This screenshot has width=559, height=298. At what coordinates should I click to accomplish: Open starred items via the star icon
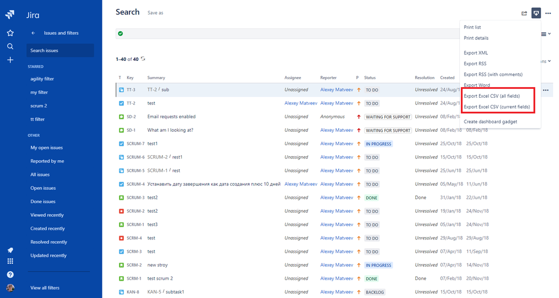coord(10,33)
